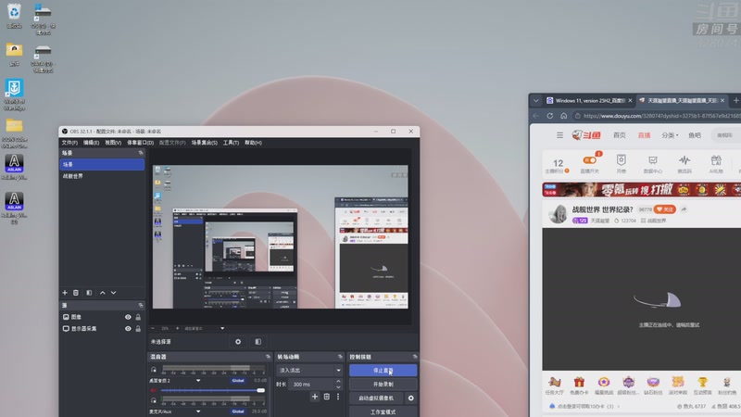Toggle lock on 显示器采集 source
The width and height of the screenshot is (741, 417).
click(x=138, y=329)
